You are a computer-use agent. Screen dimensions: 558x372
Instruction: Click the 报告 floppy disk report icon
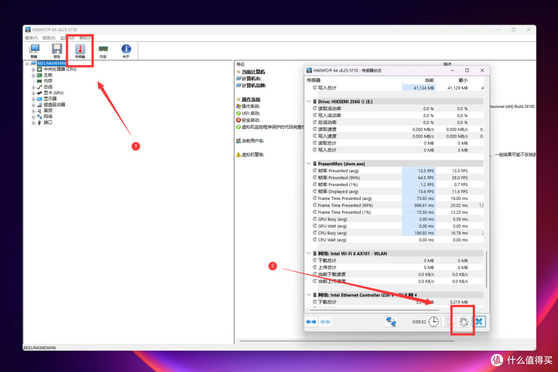coord(57,51)
